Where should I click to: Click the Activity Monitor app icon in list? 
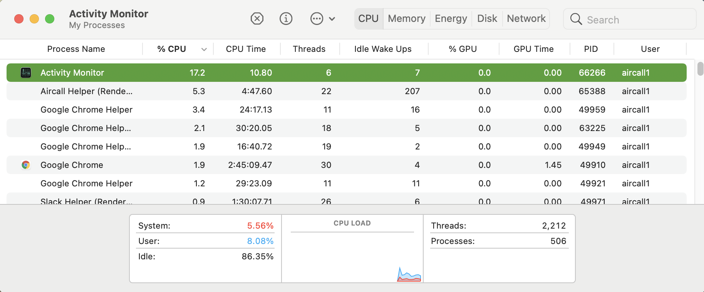pos(26,73)
